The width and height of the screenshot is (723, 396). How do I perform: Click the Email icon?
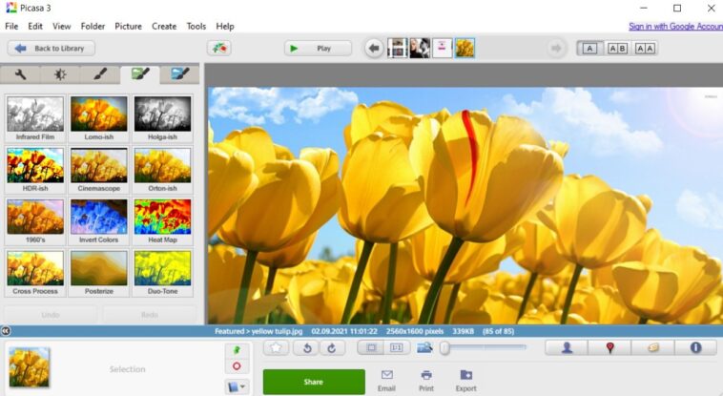(x=386, y=380)
